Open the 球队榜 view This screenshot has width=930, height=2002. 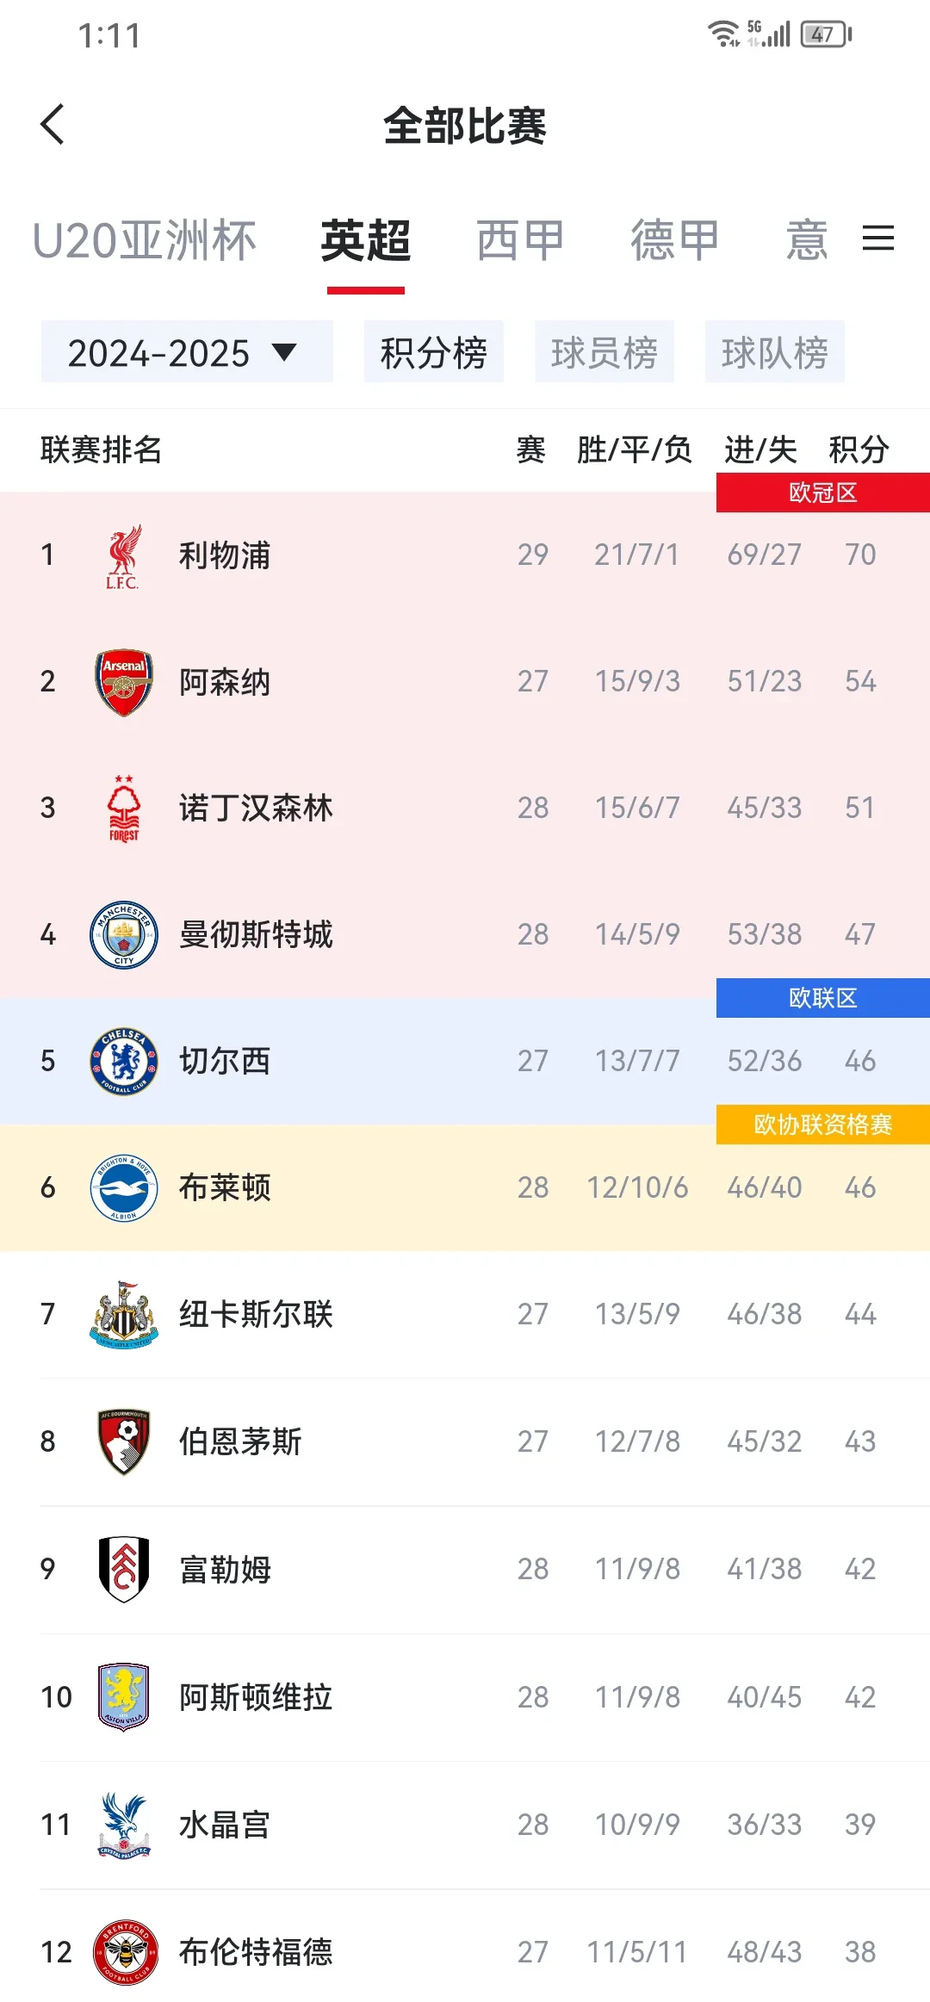[x=774, y=351]
